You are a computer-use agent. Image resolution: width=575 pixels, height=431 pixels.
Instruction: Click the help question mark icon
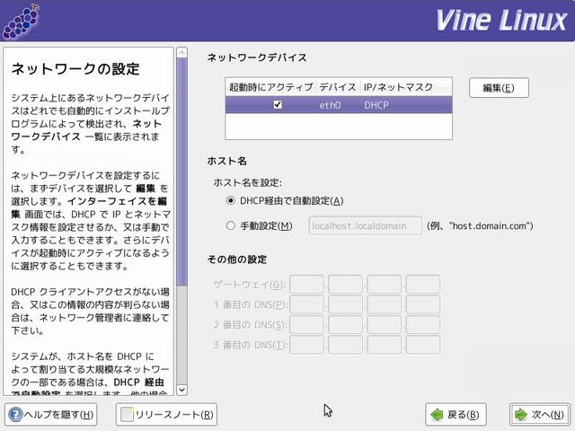(x=16, y=414)
